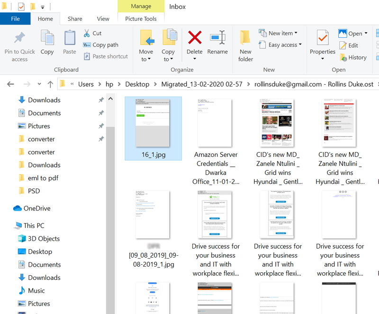The image size is (379, 314).
Task: Click the History icon
Action: click(x=343, y=57)
